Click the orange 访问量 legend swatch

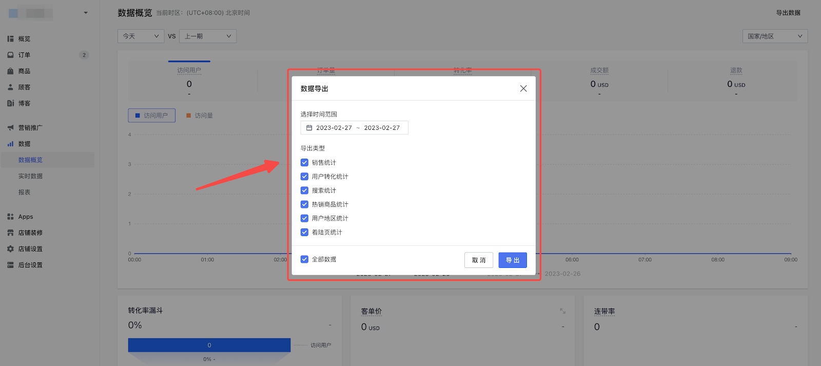[x=189, y=115]
